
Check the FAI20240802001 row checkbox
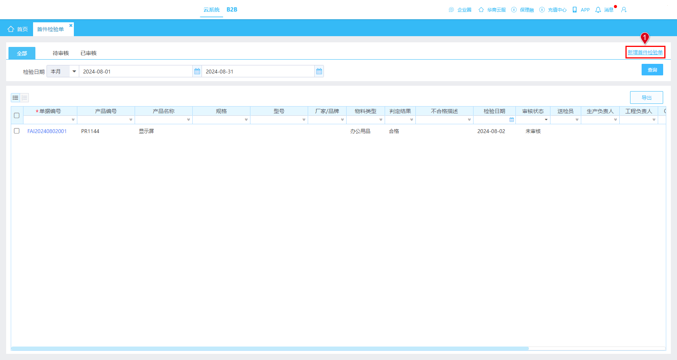(x=17, y=131)
